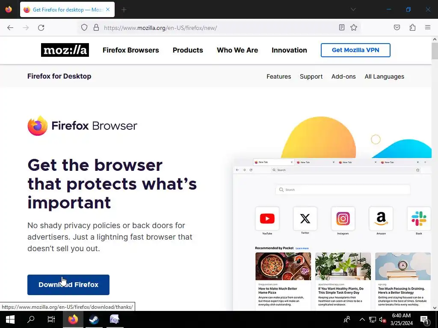This screenshot has height=328, width=438.
Task: Click the Download Firefox button
Action: tap(68, 285)
